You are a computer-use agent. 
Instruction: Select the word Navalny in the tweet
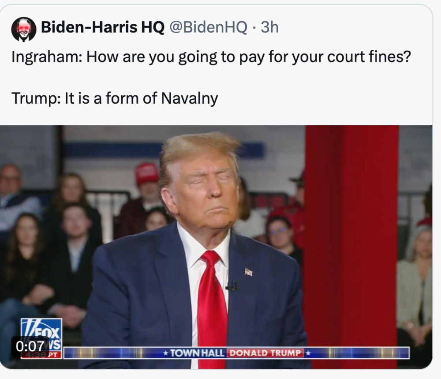(190, 98)
